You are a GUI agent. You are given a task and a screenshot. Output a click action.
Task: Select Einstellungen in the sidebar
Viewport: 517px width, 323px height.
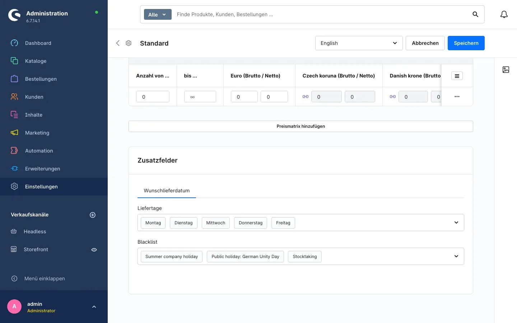point(54,187)
